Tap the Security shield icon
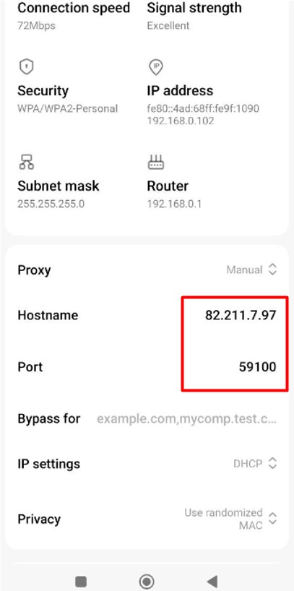 (x=27, y=67)
